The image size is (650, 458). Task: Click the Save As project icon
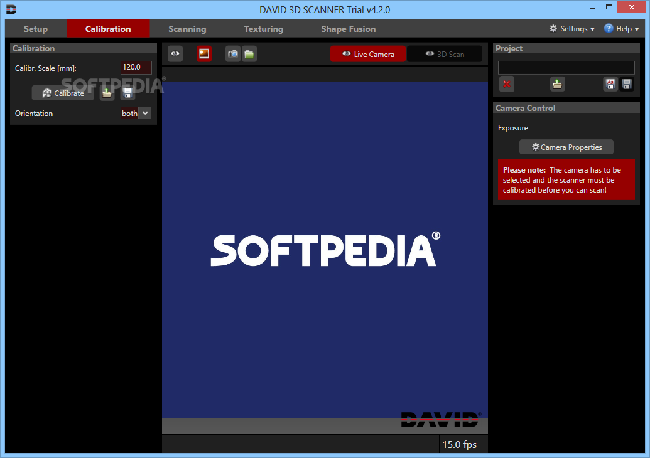click(610, 84)
